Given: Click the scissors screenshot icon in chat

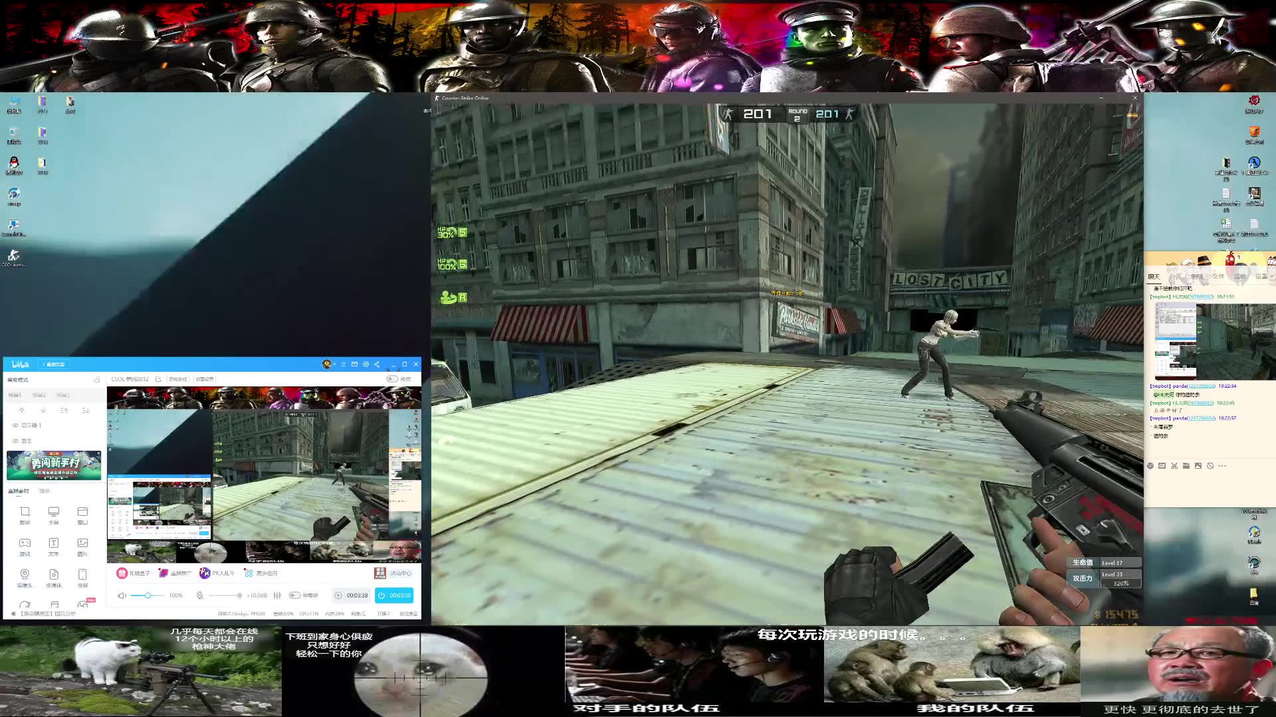Looking at the screenshot, I should coord(1174,466).
